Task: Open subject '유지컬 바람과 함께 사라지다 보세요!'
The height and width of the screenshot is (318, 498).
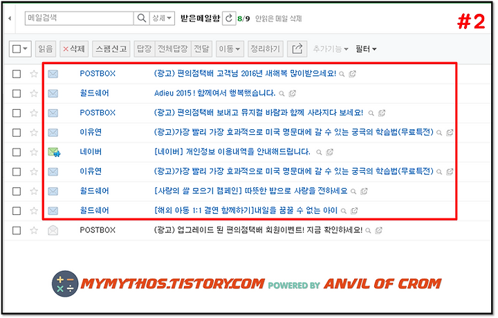Action: (259, 113)
